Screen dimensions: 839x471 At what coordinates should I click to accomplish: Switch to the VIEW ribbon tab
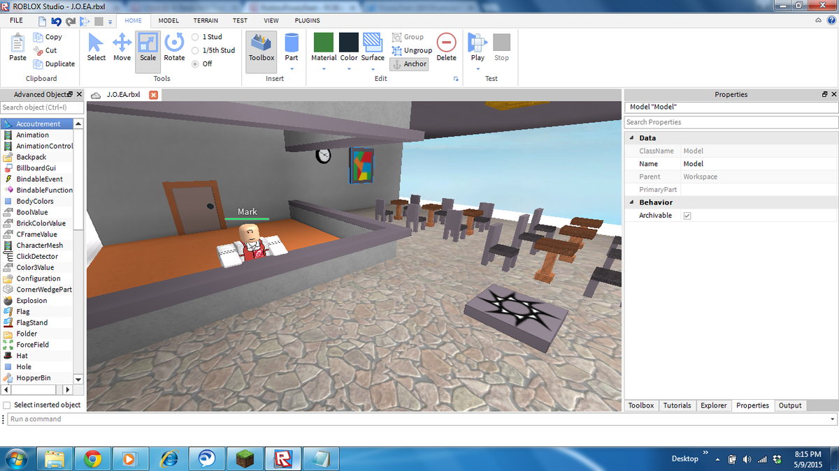click(271, 21)
